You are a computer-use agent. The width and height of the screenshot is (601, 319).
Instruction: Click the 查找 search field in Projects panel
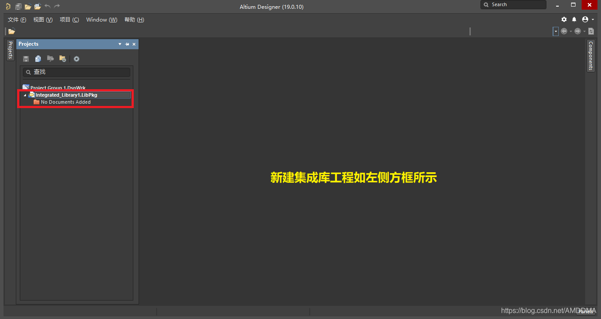[x=77, y=72]
